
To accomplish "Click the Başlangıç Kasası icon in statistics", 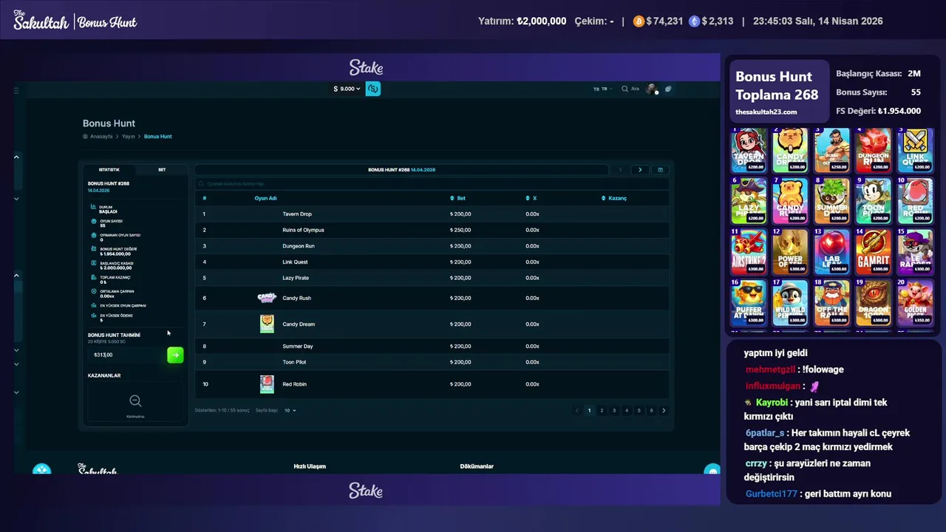I will pyautogui.click(x=93, y=264).
